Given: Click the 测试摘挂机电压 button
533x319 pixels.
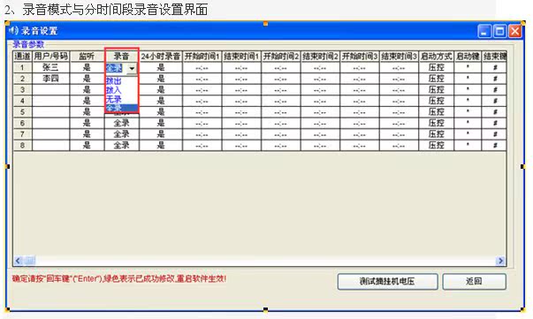Looking at the screenshot, I should (x=387, y=281).
